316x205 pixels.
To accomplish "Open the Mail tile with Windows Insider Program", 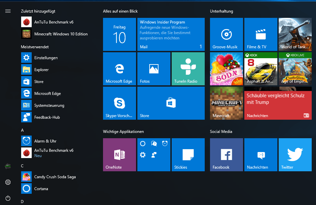I will point(171,34).
